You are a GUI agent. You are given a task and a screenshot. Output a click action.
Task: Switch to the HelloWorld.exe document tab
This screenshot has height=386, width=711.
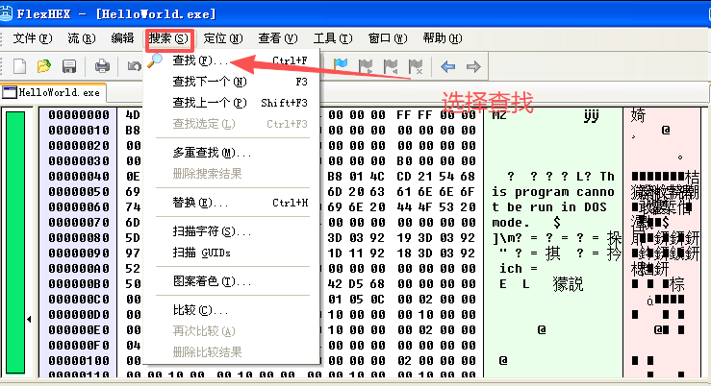pos(53,92)
